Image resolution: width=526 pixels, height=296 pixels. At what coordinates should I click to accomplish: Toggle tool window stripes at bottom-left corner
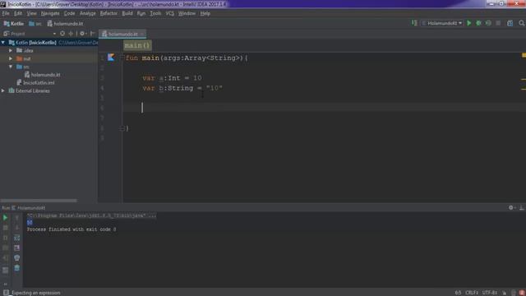(x=6, y=293)
